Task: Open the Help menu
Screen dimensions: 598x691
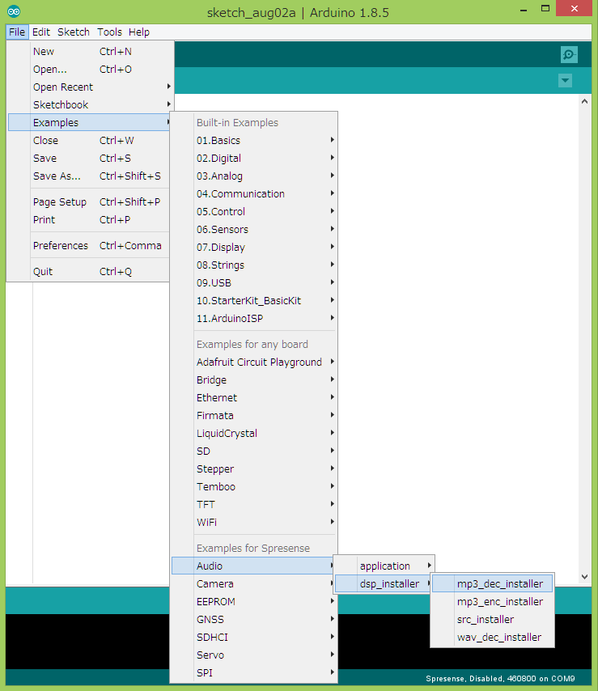Action: pyautogui.click(x=139, y=32)
